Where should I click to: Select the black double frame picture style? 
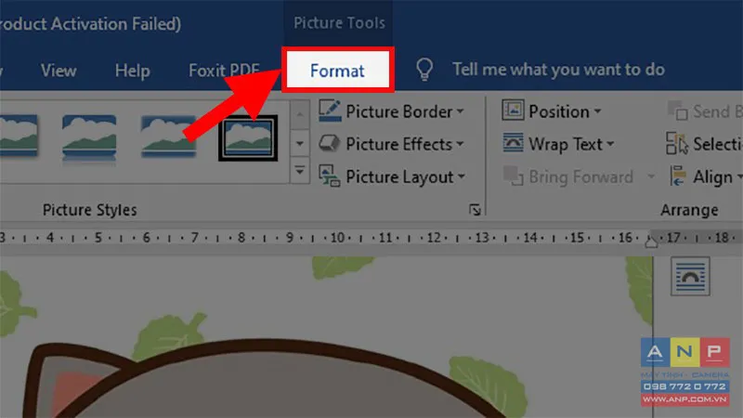246,137
